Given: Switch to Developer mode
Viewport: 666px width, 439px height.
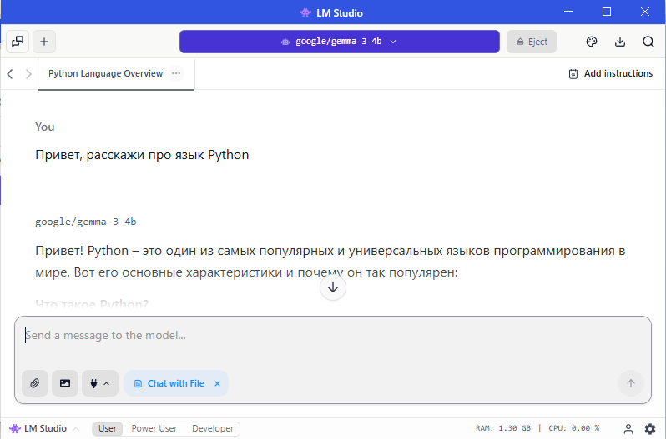Looking at the screenshot, I should pos(213,429).
